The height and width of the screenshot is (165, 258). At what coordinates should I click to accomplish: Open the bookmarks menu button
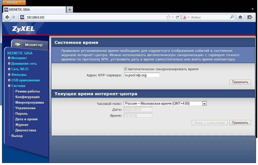point(250,17)
